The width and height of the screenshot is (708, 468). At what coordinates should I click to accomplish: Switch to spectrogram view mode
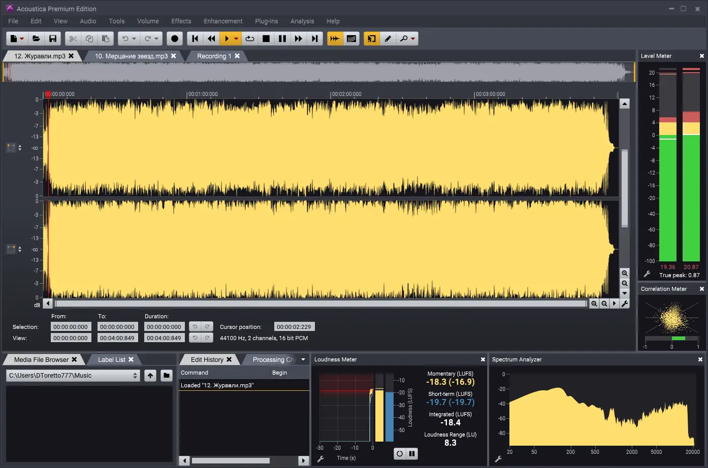click(351, 39)
